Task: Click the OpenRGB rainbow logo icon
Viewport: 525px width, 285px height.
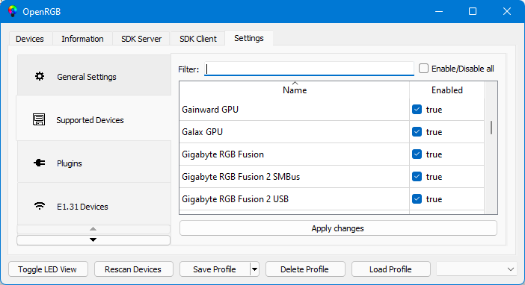Action: (x=13, y=11)
